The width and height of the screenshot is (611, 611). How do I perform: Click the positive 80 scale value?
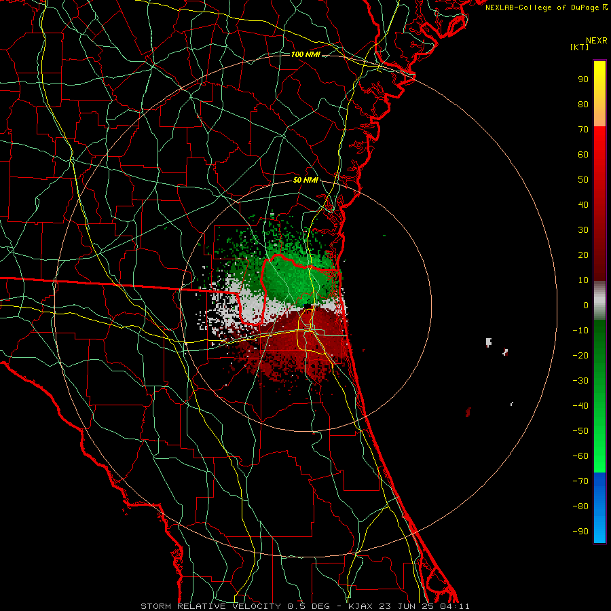583,105
